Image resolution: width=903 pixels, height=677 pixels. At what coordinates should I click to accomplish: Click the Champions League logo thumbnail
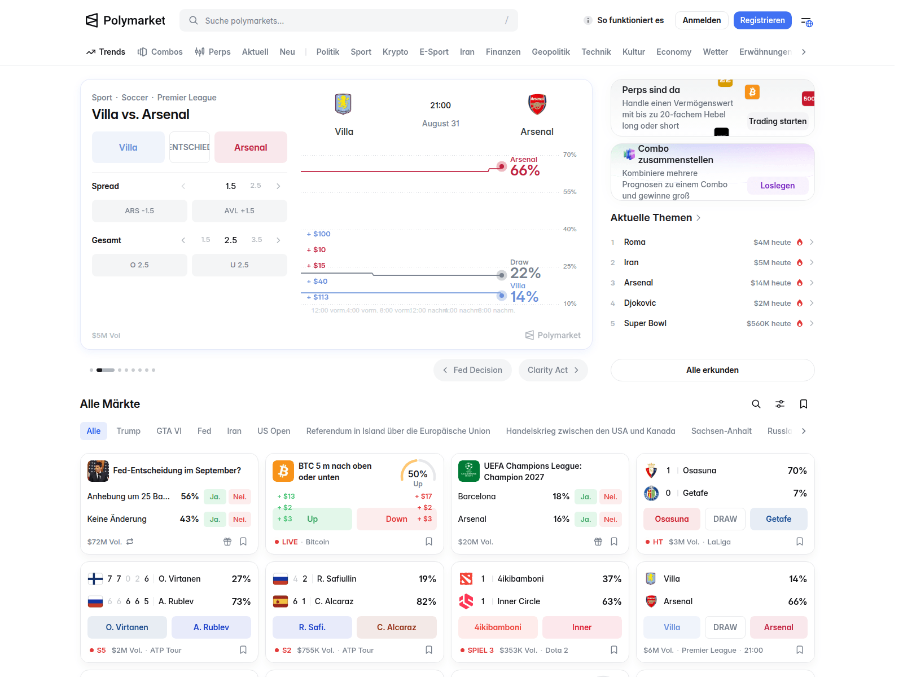(469, 471)
